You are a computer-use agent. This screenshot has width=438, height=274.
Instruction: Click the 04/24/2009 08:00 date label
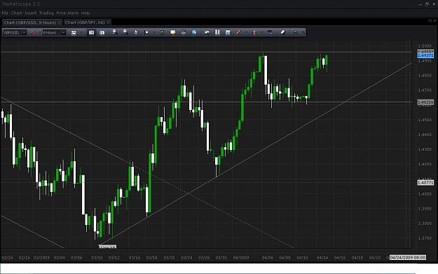click(408, 257)
